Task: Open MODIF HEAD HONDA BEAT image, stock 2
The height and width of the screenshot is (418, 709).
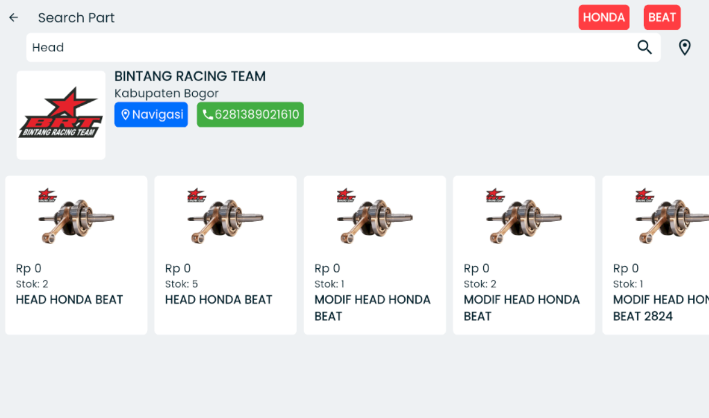Action: tap(523, 216)
